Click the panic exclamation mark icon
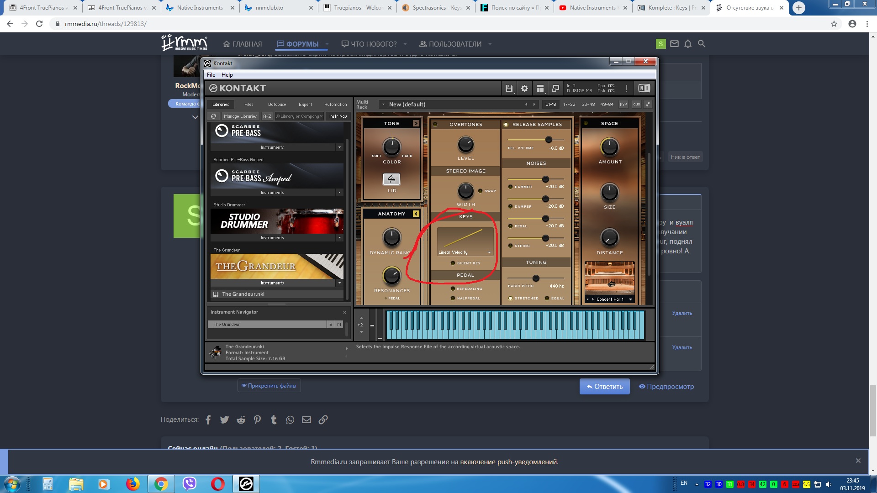Viewport: 877px width, 493px height. (x=626, y=89)
